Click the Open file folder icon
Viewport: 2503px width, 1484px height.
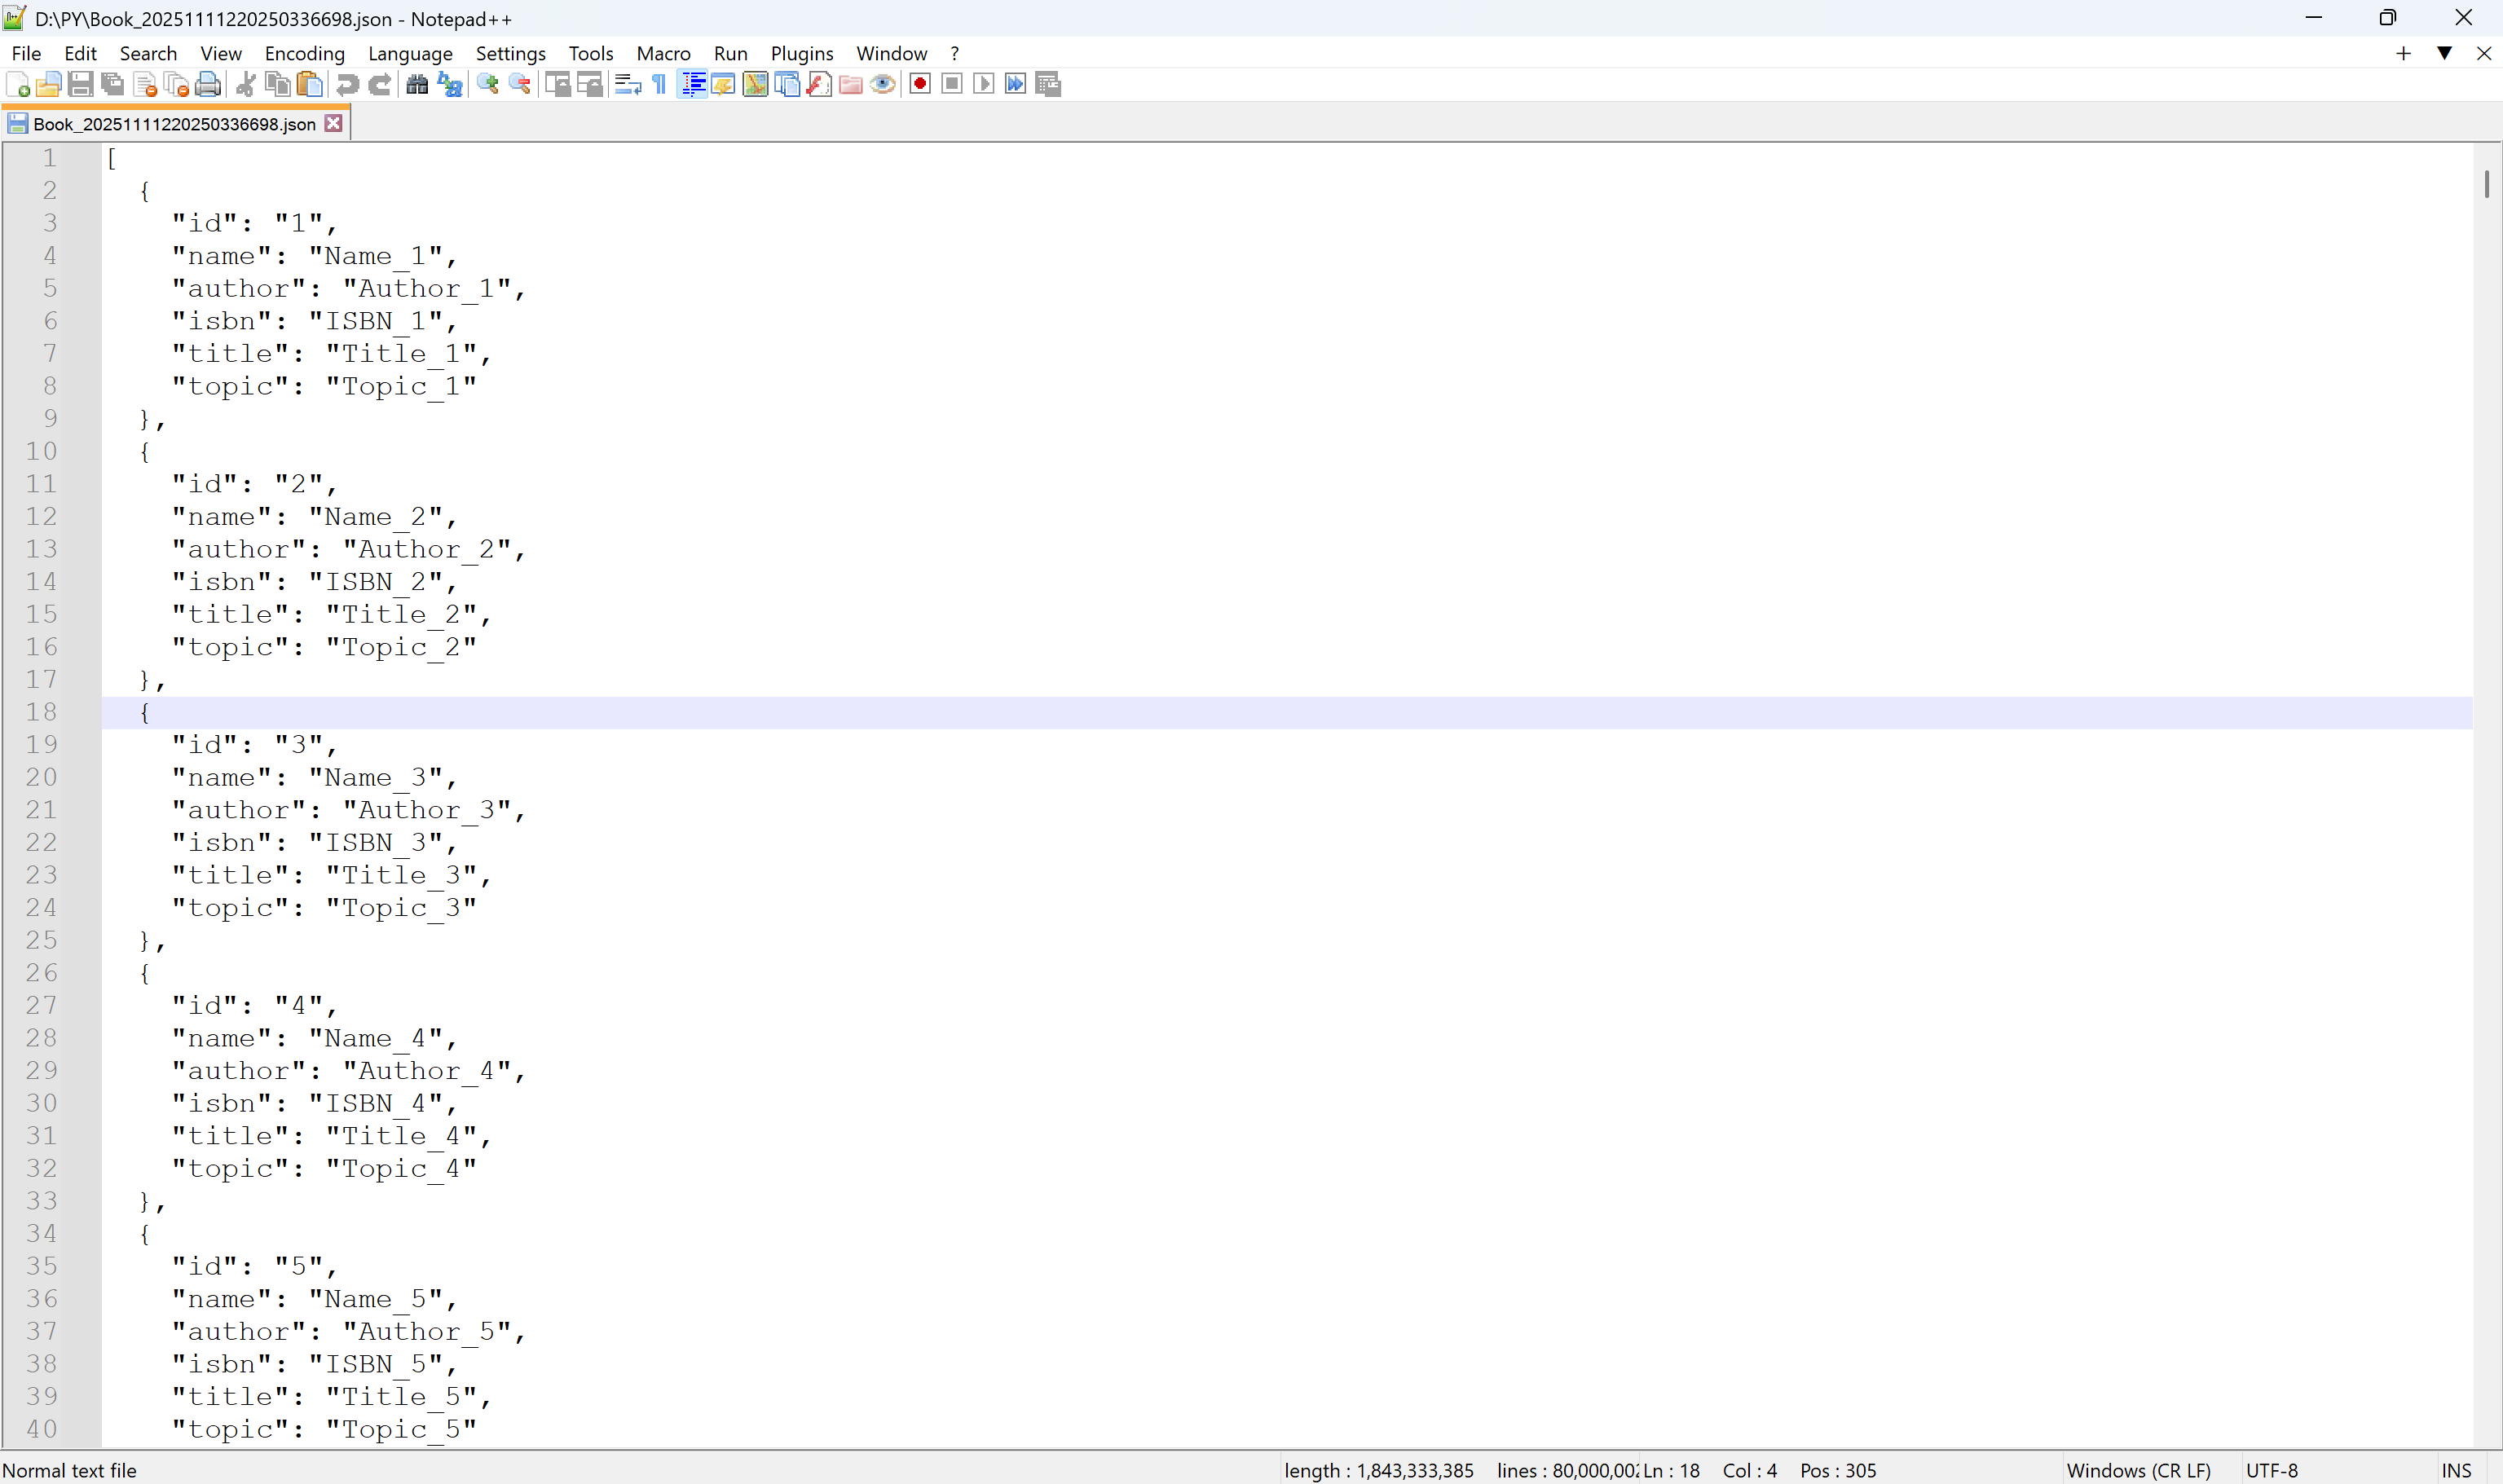(48, 85)
